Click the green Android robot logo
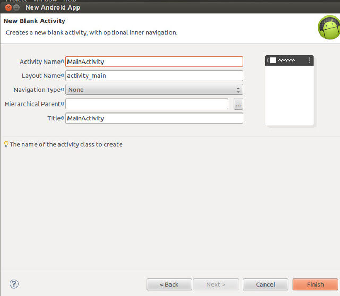Viewport: 340px width, 296px height. click(328, 28)
